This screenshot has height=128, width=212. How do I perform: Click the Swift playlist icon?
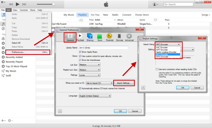(3, 76)
